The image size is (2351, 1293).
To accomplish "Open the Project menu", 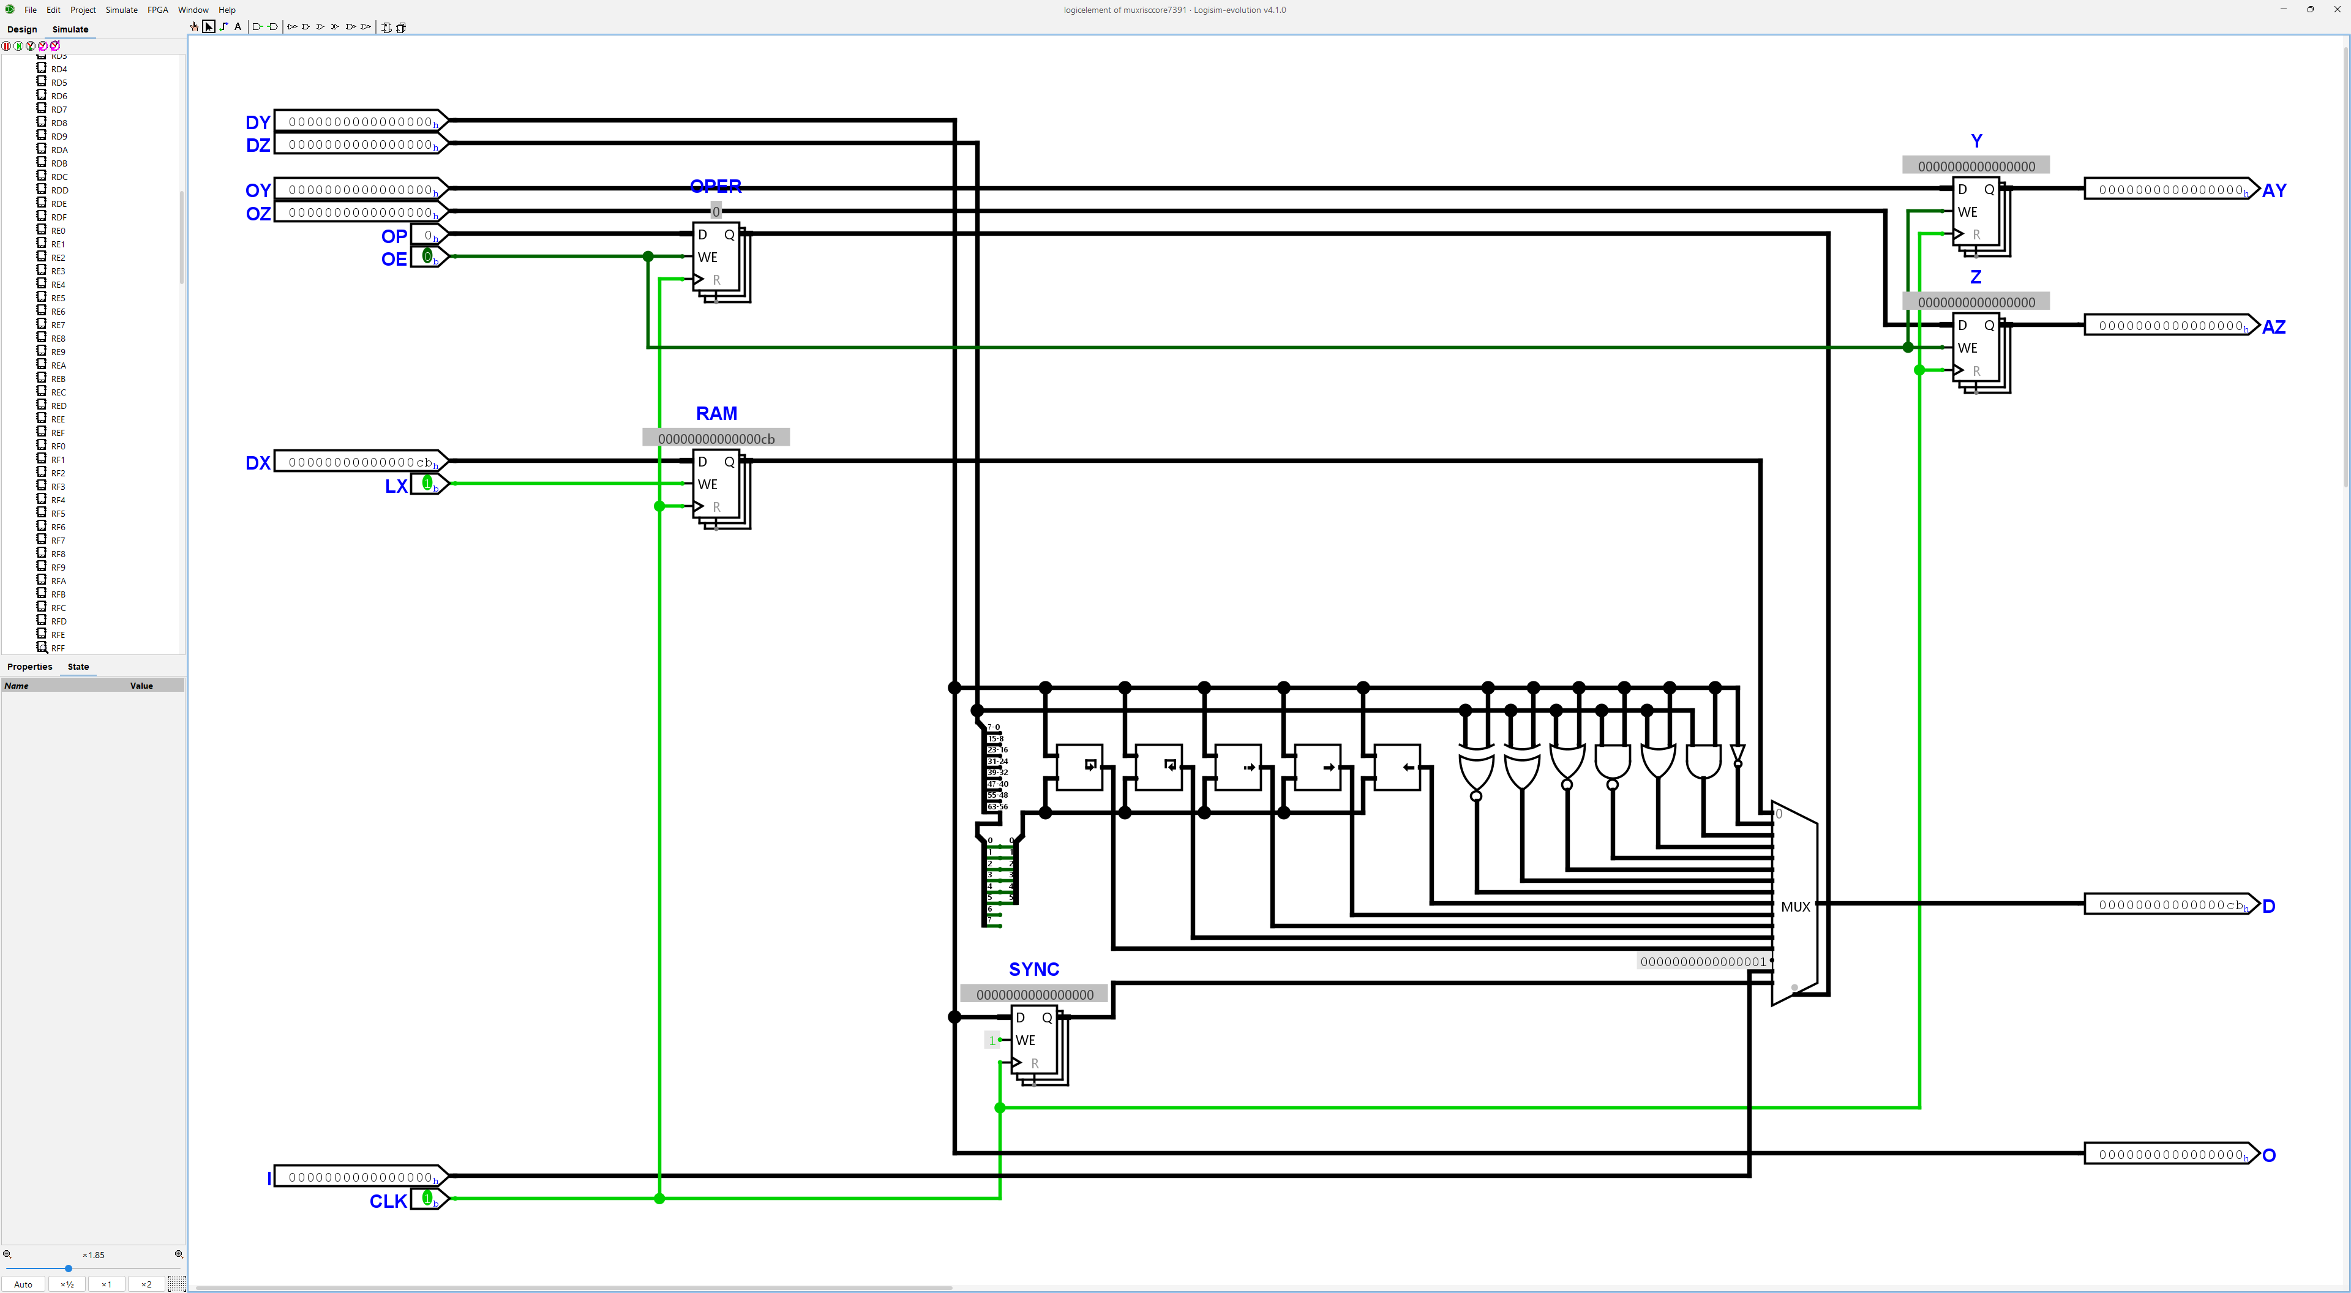I will click(83, 10).
